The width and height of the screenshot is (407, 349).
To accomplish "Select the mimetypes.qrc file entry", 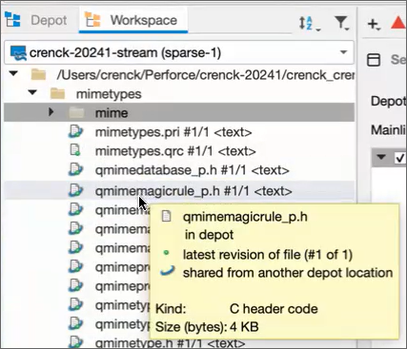I will [175, 151].
